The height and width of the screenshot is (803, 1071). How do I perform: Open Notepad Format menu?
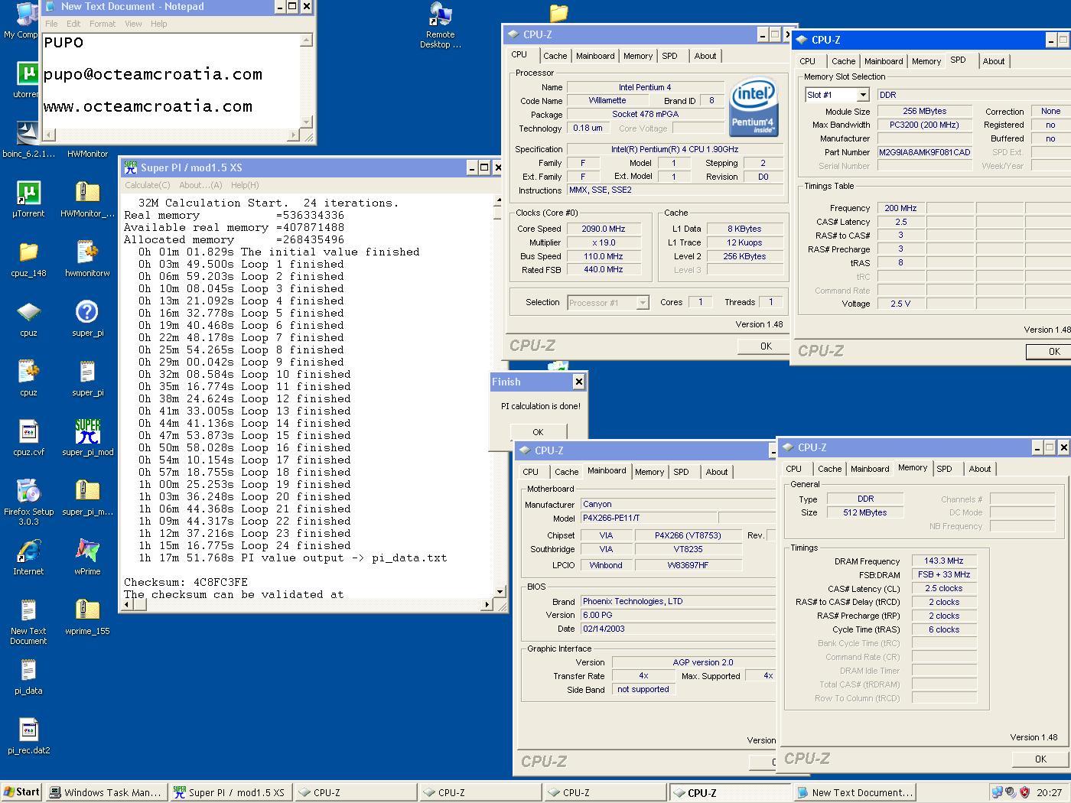click(x=103, y=24)
